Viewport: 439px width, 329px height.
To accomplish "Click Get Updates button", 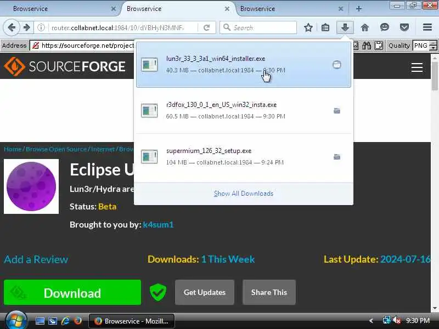I will [x=205, y=292].
